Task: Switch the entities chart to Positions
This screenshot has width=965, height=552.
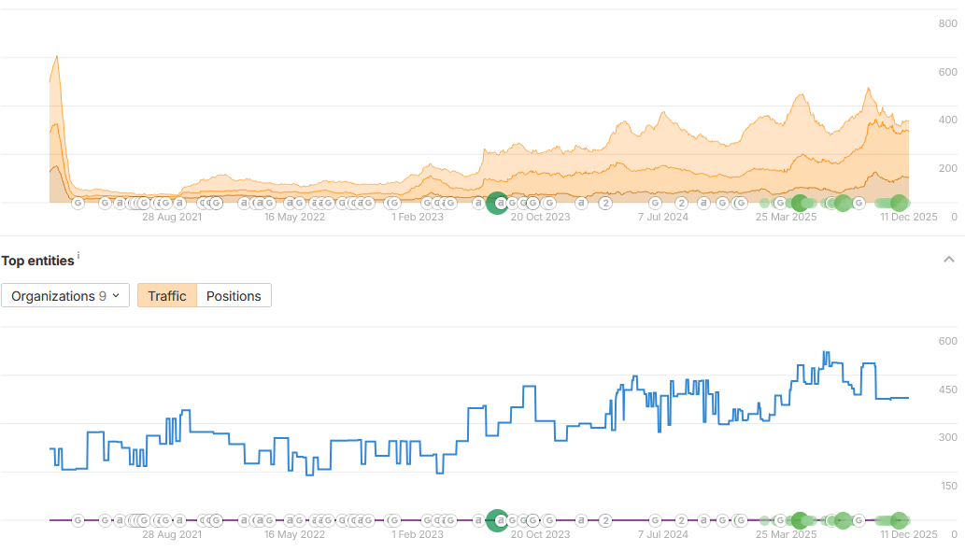Action: 234,296
